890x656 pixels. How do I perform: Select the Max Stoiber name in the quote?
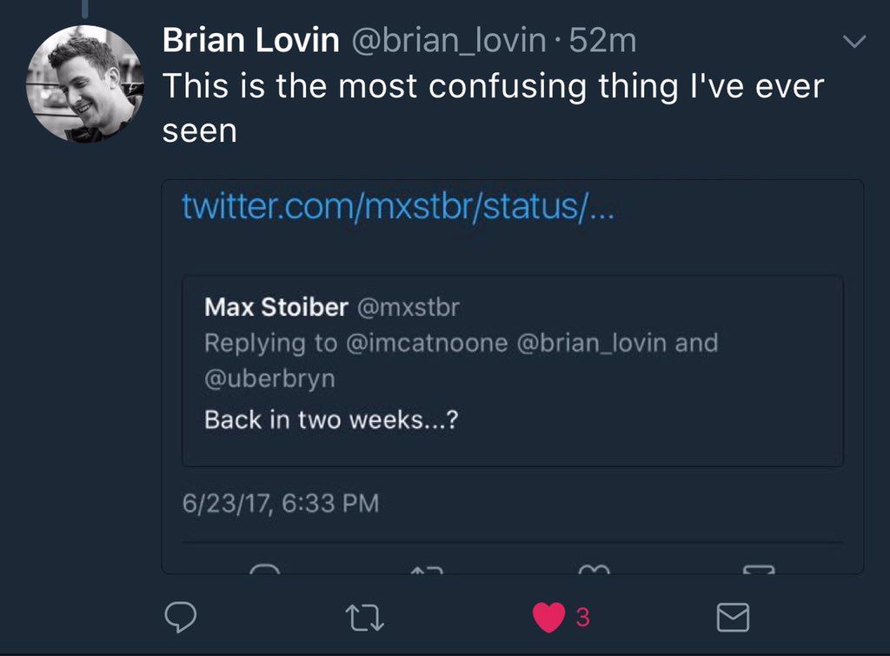tap(276, 307)
